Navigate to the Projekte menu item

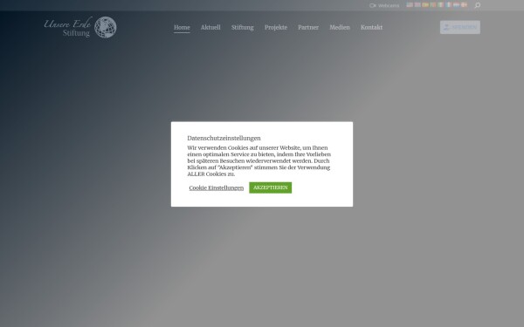pos(276,28)
